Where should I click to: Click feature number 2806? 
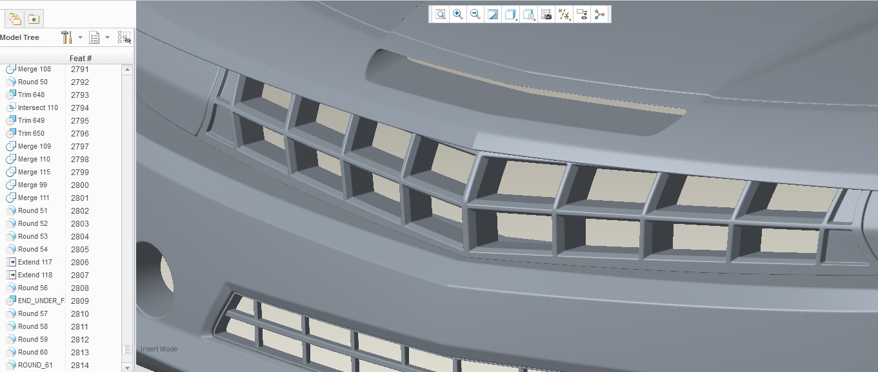point(80,263)
